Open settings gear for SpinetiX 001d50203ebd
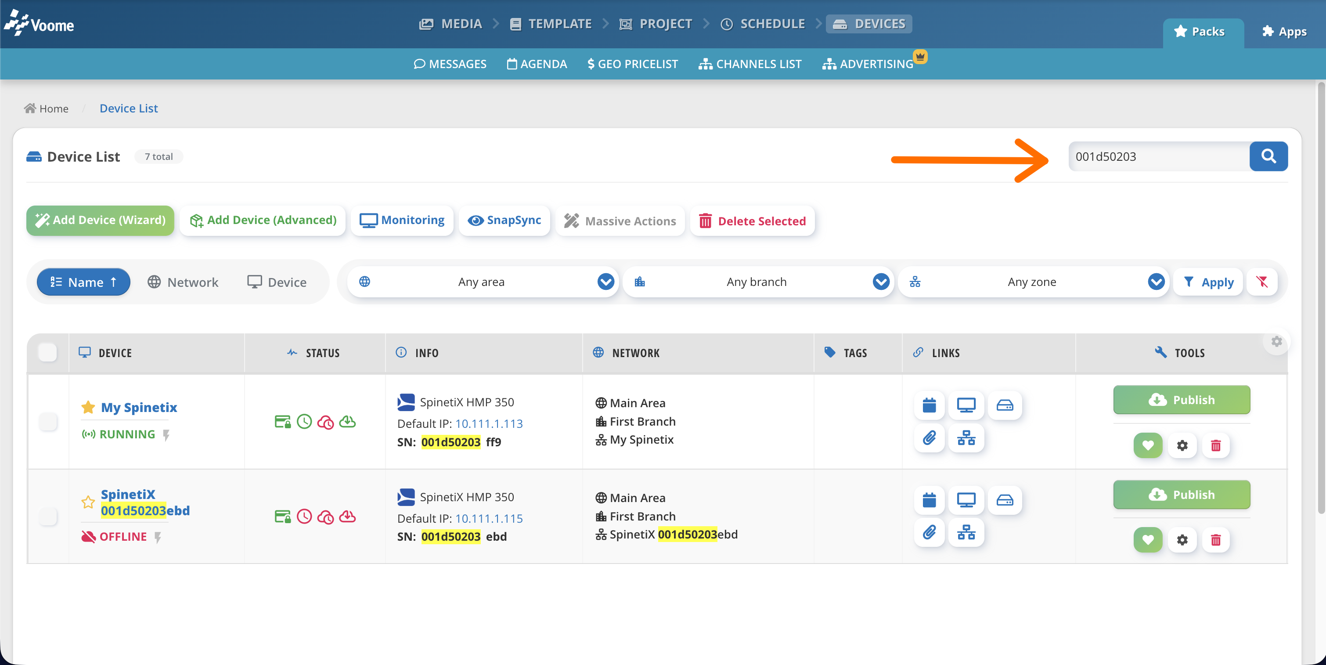The width and height of the screenshot is (1326, 665). (x=1182, y=540)
